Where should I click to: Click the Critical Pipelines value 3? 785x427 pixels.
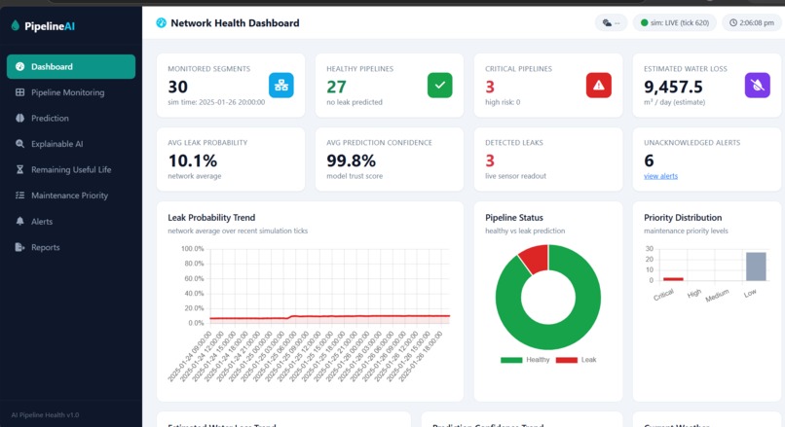[490, 87]
